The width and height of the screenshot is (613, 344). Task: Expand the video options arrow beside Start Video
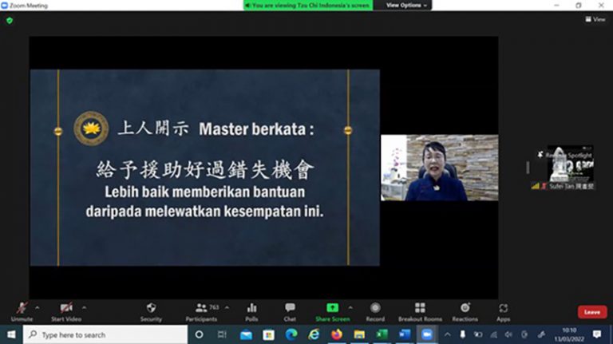coord(84,306)
